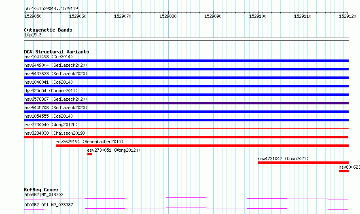
Task: Select the blue bar under nsv1041498 (Coe2014)
Action: pyautogui.click(x=186, y=61)
